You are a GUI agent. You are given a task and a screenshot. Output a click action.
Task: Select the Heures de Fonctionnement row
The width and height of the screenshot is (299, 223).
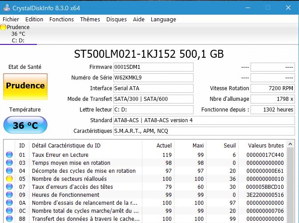pos(145,195)
